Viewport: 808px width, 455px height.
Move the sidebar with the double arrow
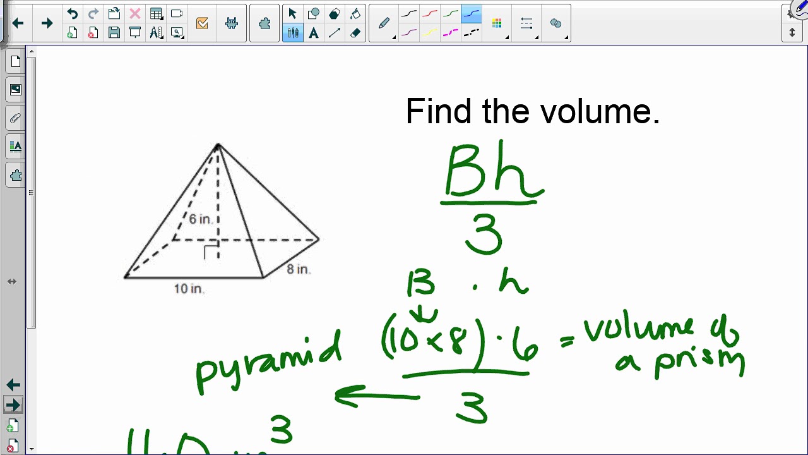(x=12, y=281)
